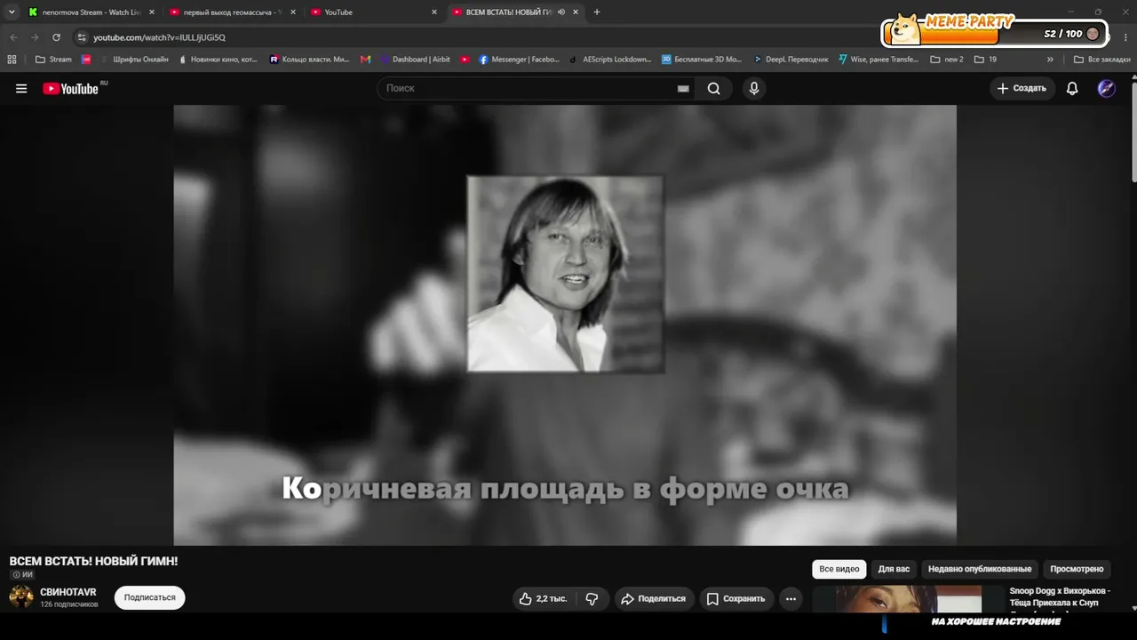Close the первый выход геомассыча tab
Screen dimensions: 1137x640
click(292, 12)
